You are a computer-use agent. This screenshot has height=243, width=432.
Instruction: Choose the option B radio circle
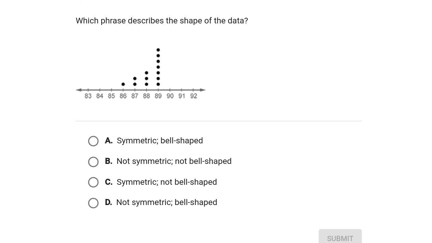click(93, 162)
